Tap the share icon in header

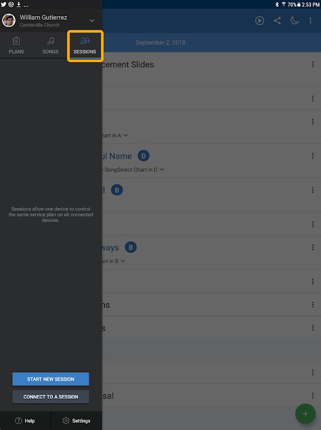(277, 20)
